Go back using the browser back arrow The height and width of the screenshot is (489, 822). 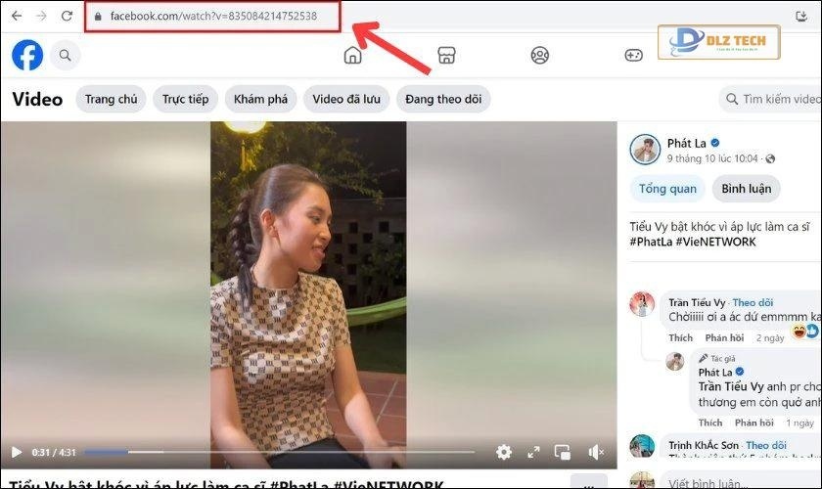17,16
